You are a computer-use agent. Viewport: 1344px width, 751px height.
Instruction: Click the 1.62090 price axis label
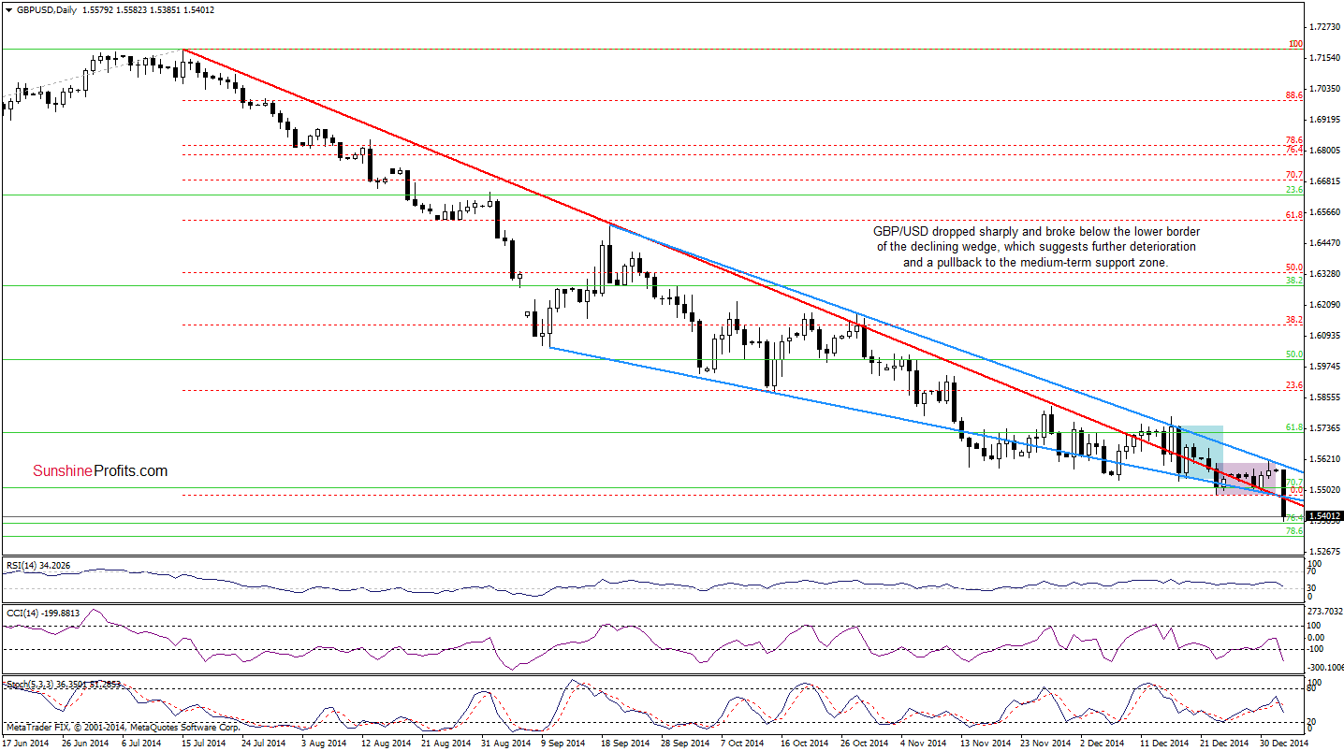tap(1323, 305)
